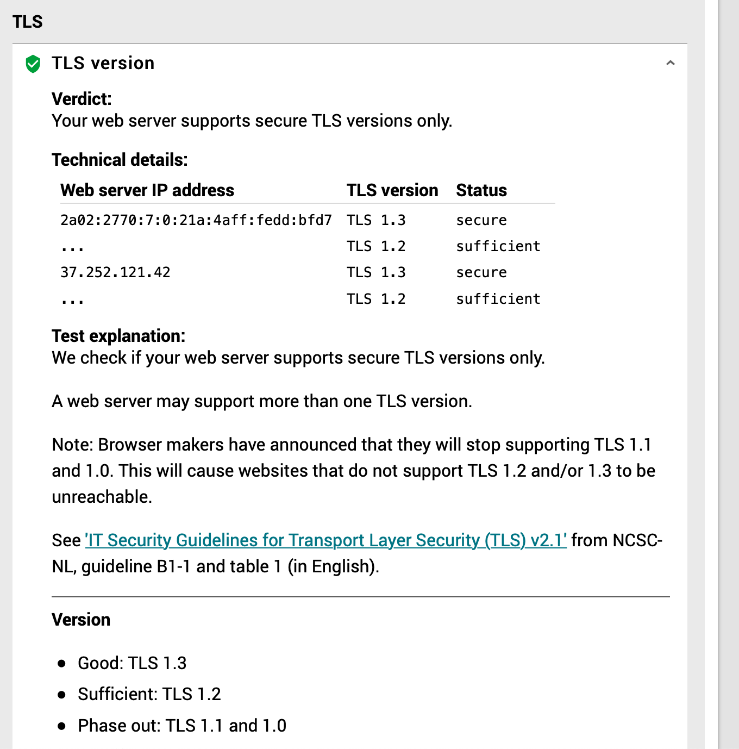739x749 pixels.
Task: Click the TLS version column header
Action: coord(392,190)
